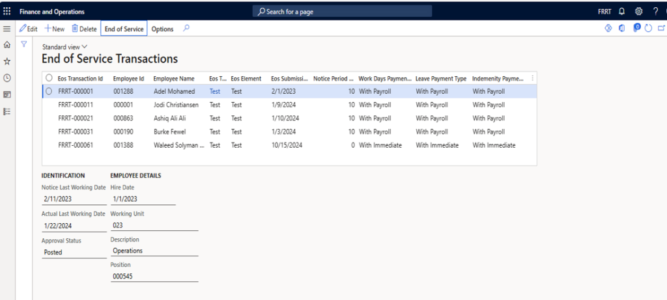
Task: Open Recent clock icon in sidebar
Action: [x=7, y=77]
